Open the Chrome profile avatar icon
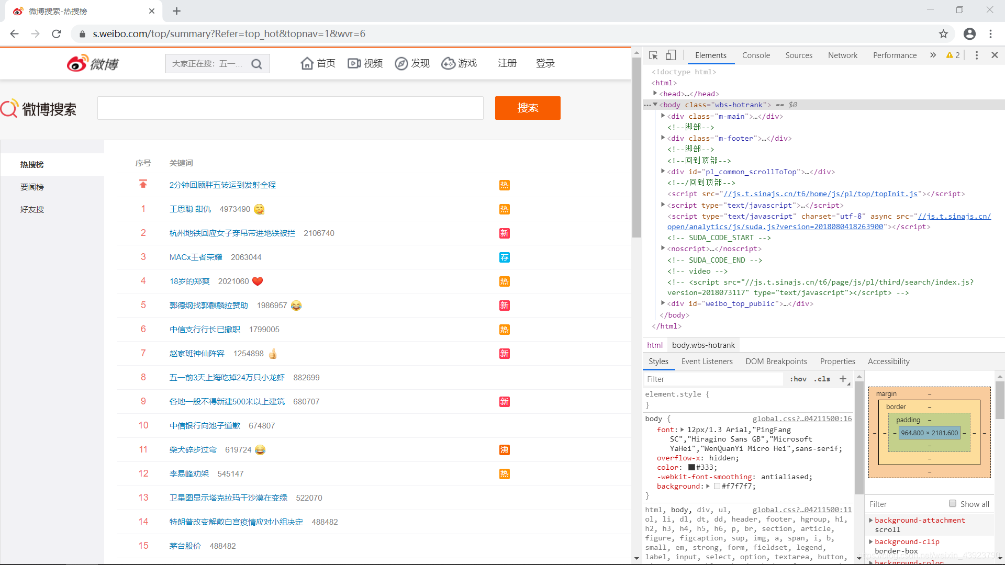The height and width of the screenshot is (565, 1005). coord(969,33)
